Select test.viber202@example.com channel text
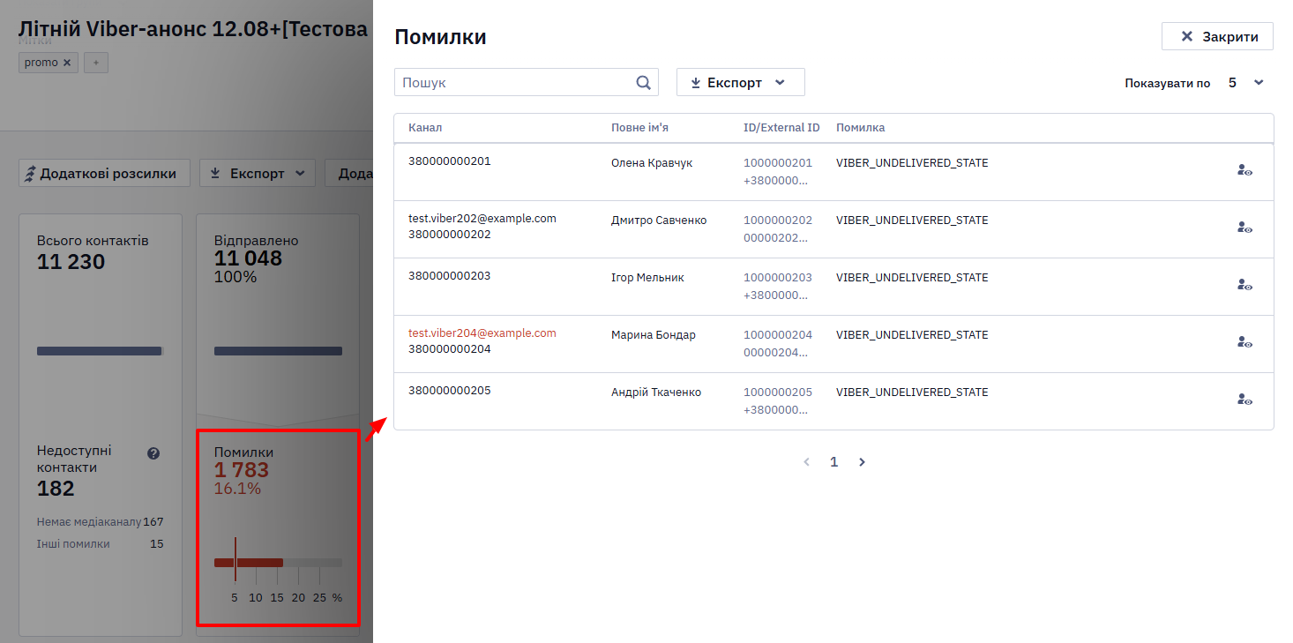Screen dimensions: 1293x643 click(x=482, y=219)
